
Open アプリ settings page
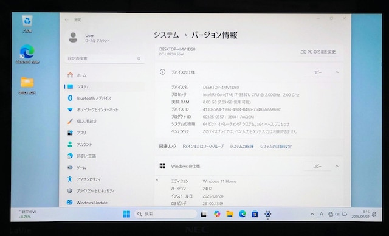104,133
